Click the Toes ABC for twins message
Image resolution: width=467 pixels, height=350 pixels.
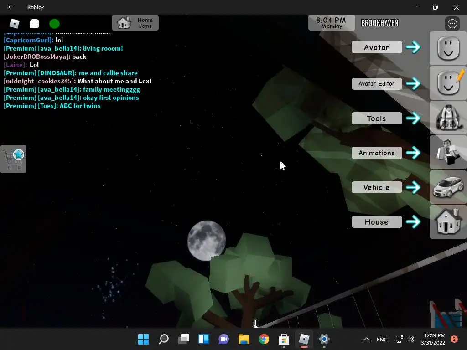pos(52,106)
